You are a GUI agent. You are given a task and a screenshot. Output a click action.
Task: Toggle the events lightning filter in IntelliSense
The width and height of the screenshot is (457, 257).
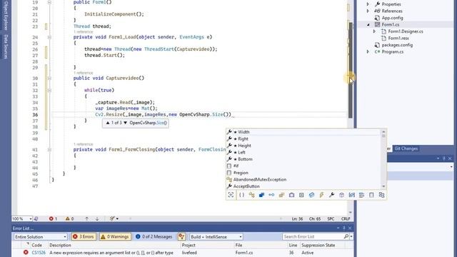(321, 195)
